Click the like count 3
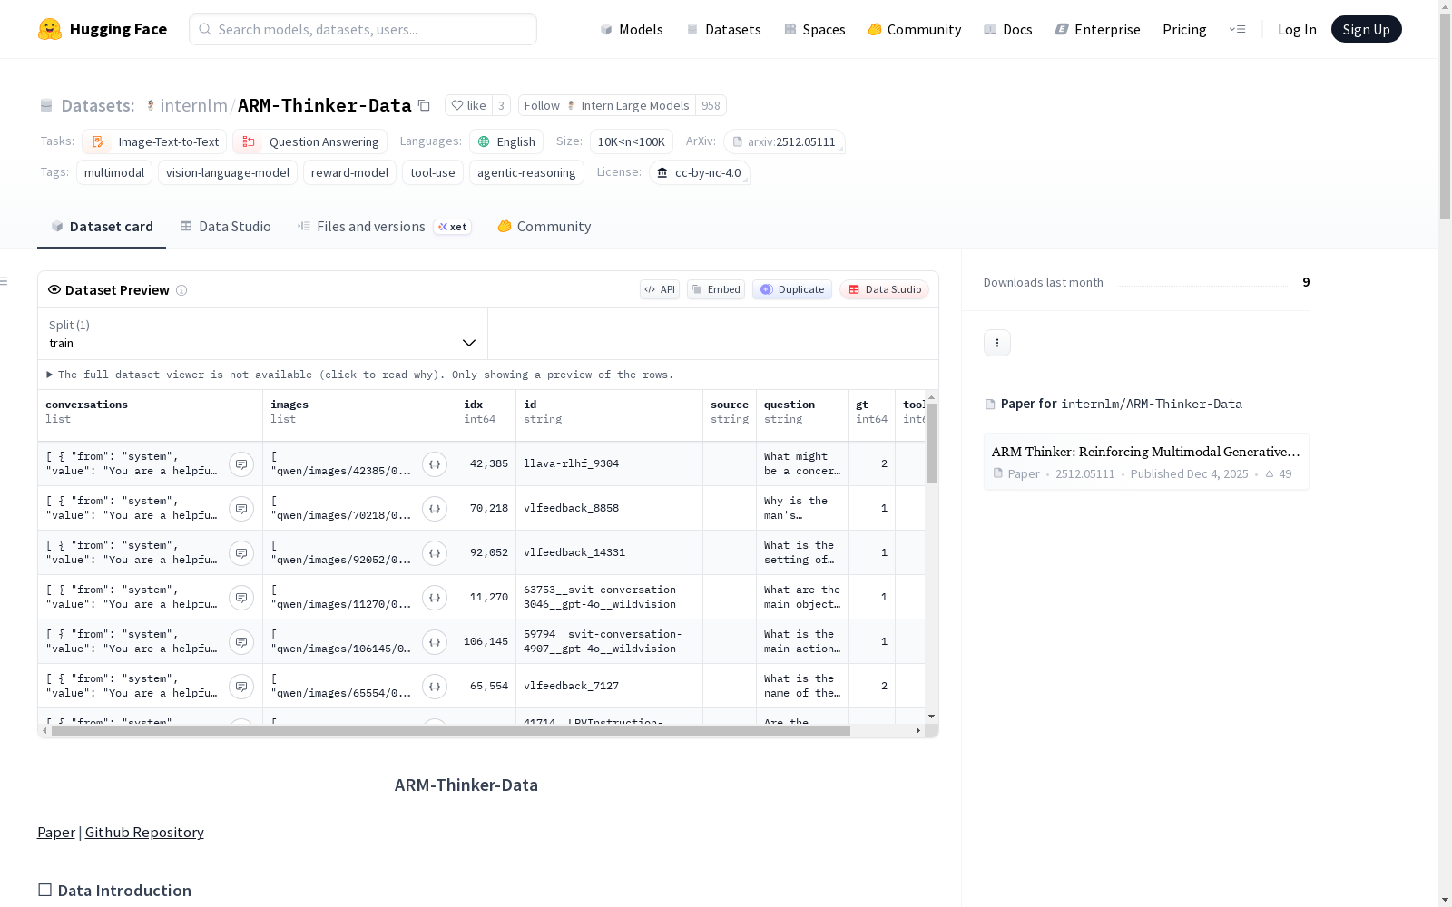The height and width of the screenshot is (907, 1452). [x=501, y=105]
